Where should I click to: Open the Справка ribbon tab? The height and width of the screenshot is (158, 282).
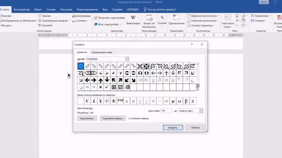click(117, 10)
